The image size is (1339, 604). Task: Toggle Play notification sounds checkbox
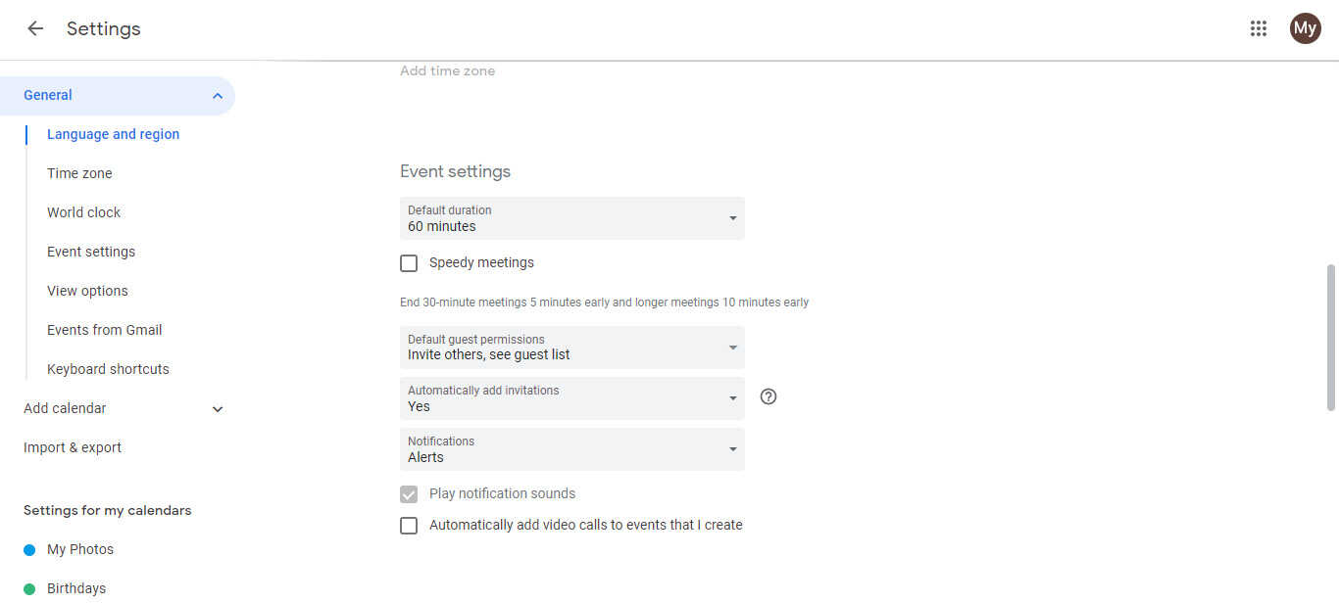[x=409, y=494]
